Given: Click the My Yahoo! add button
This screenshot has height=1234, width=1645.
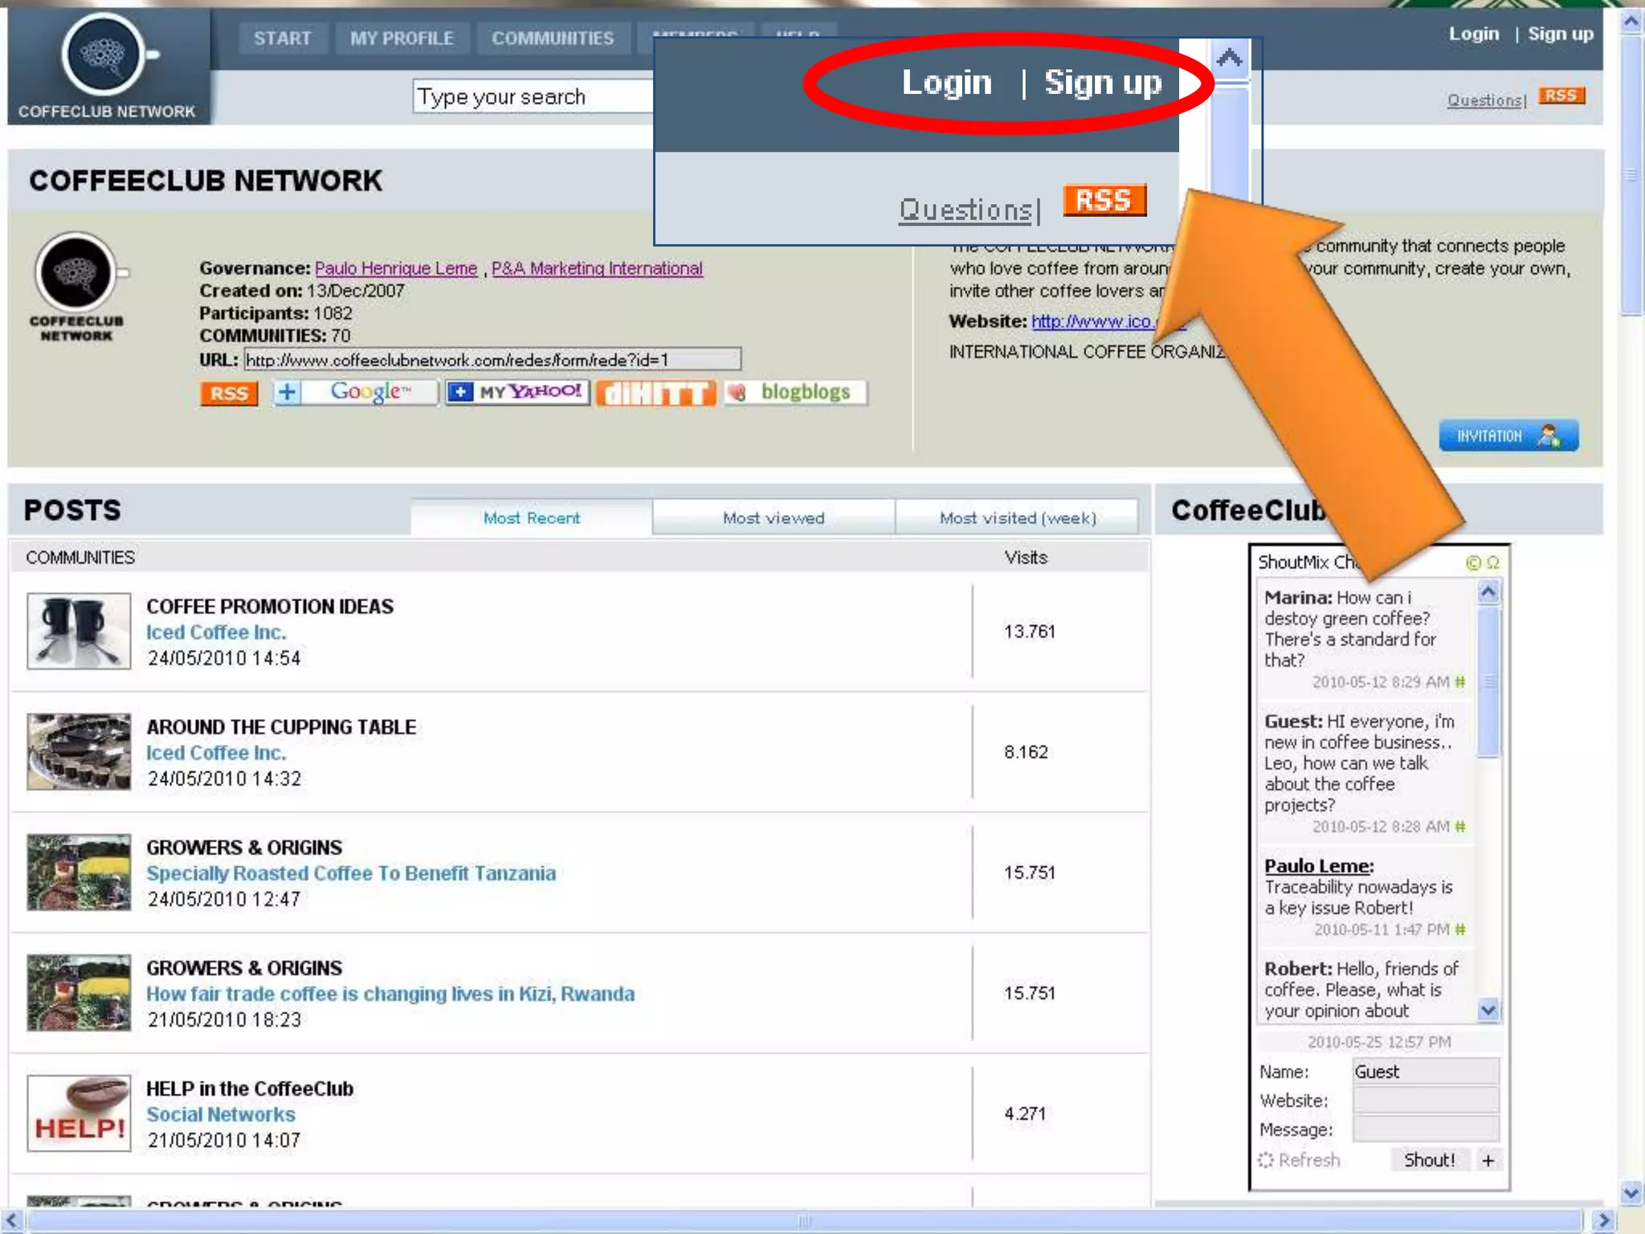Looking at the screenshot, I should (x=518, y=392).
